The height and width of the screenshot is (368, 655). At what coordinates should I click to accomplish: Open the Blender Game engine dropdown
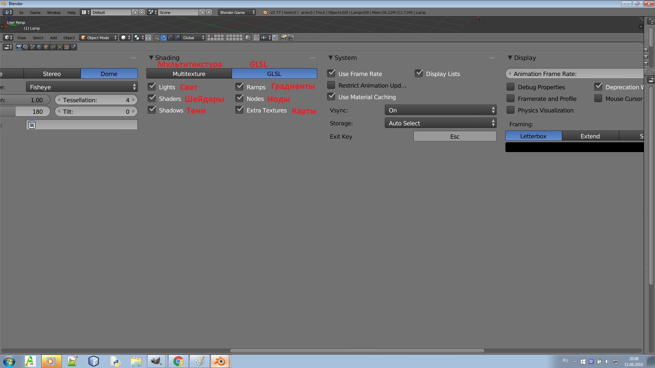(x=237, y=12)
